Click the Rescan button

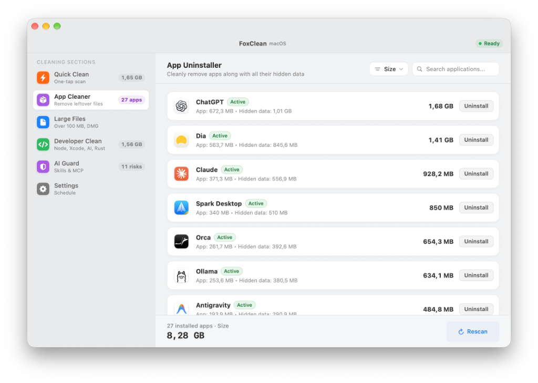[x=473, y=332]
